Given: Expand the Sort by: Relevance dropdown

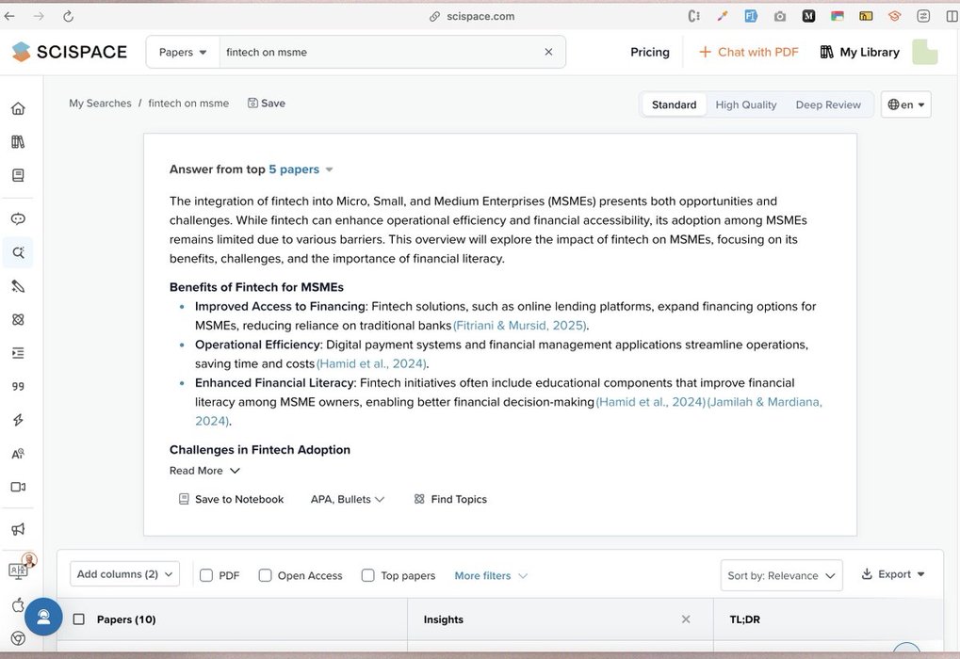Looking at the screenshot, I should coord(781,575).
